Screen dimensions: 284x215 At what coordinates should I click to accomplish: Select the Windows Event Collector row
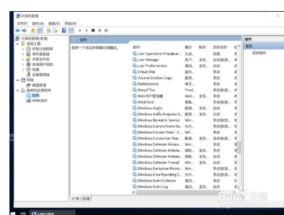point(184,180)
